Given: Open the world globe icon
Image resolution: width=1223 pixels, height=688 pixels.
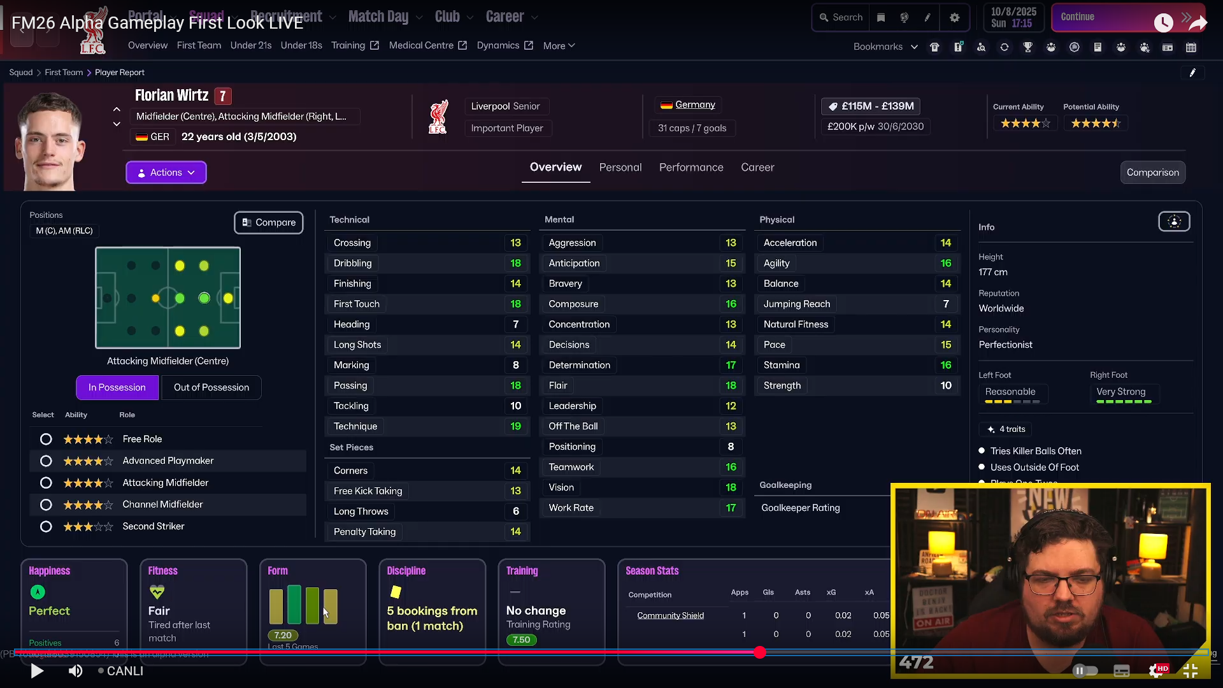Looking at the screenshot, I should pos(904,18).
